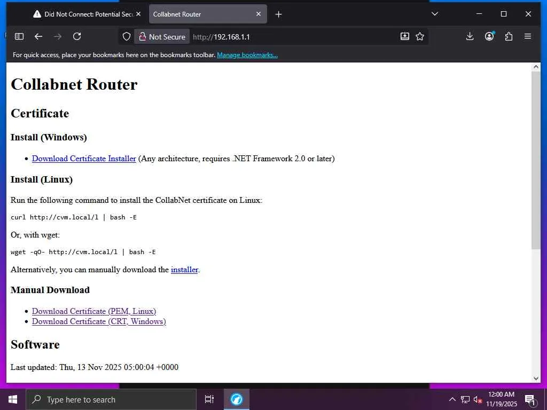Open the Windows Start menu
This screenshot has height=410, width=547.
click(13, 399)
